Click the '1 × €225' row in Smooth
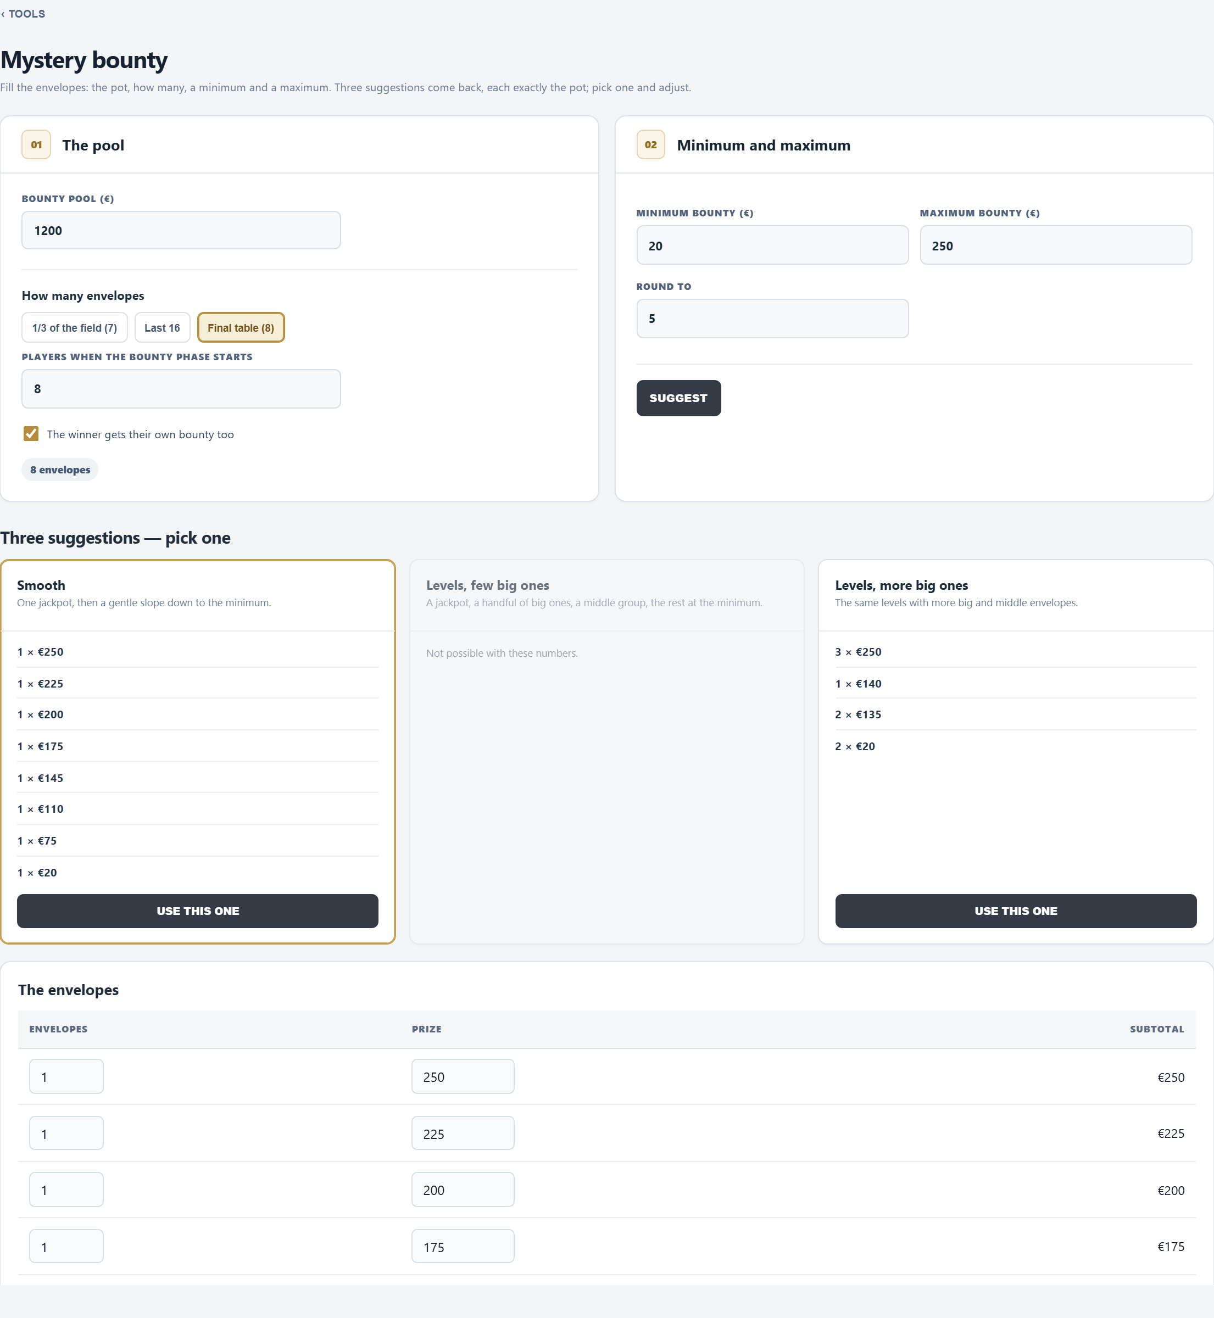 197,684
